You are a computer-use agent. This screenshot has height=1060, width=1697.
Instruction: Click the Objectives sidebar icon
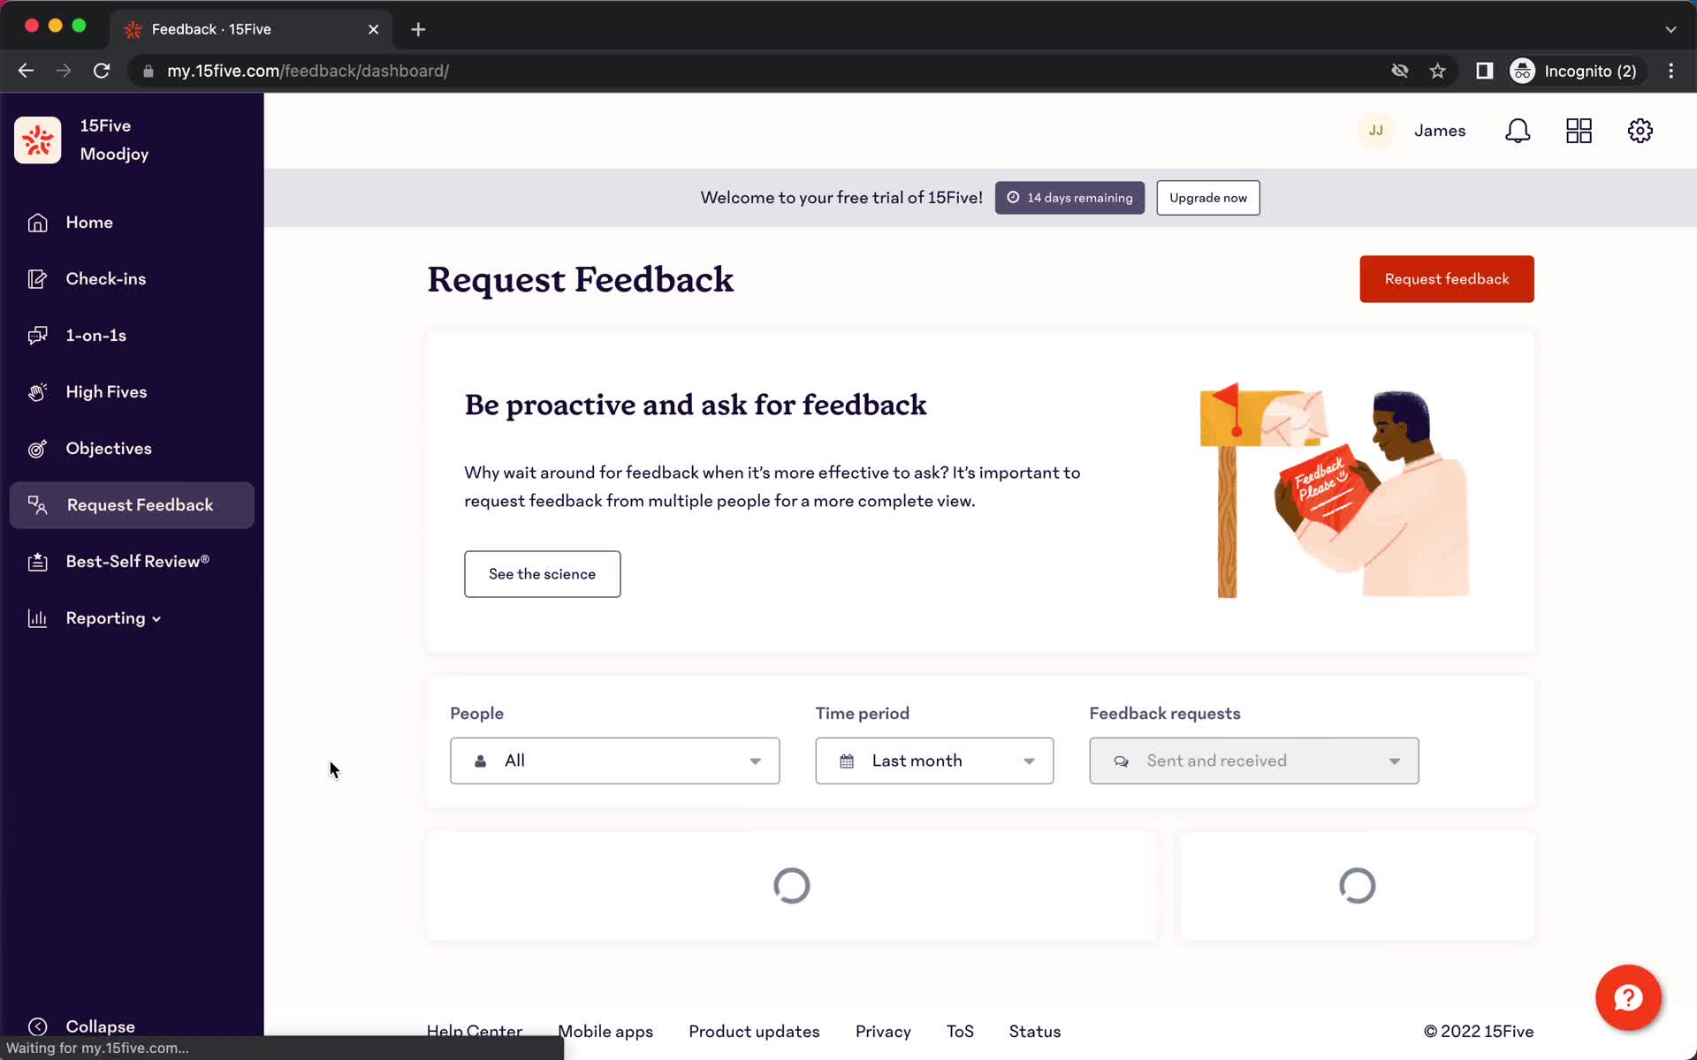[36, 448]
